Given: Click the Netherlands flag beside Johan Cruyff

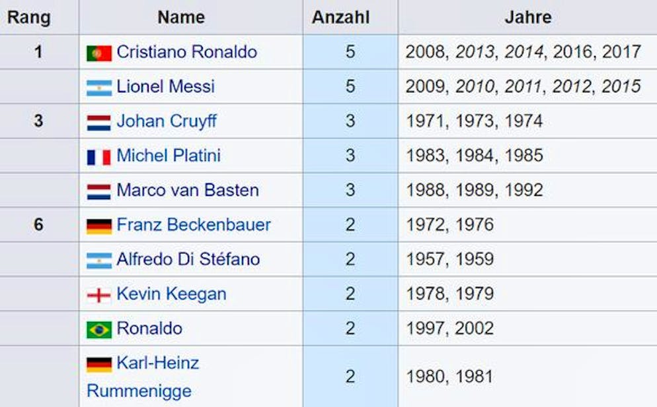Looking at the screenshot, I should coord(98,122).
